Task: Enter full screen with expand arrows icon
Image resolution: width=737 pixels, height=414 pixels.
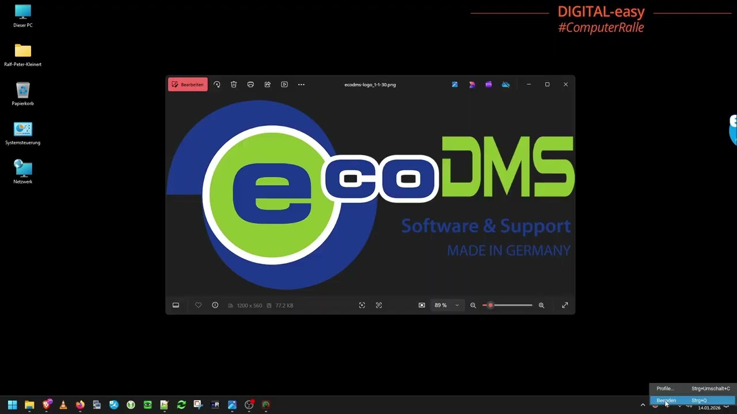Action: tap(565, 305)
